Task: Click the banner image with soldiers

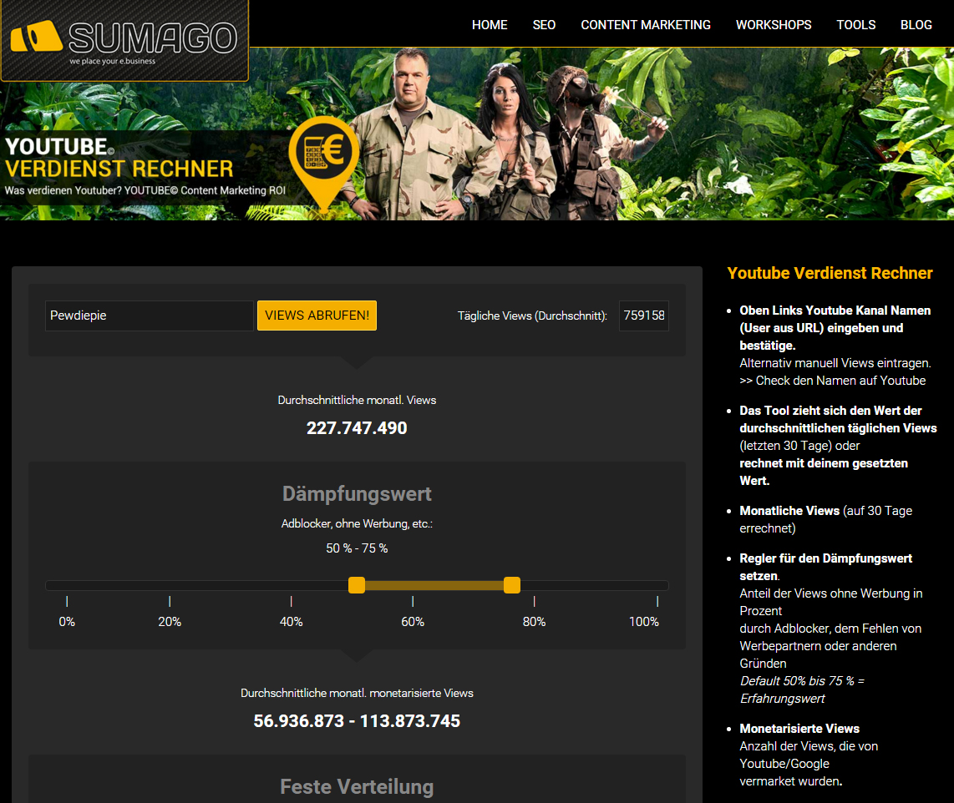Action: (501, 134)
